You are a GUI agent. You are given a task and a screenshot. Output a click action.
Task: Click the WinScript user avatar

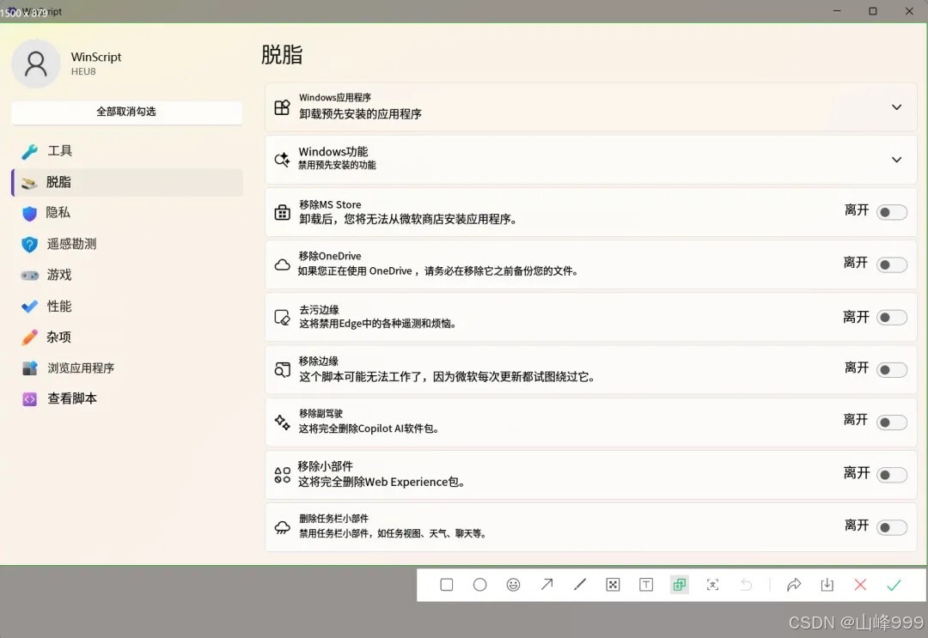pyautogui.click(x=35, y=64)
